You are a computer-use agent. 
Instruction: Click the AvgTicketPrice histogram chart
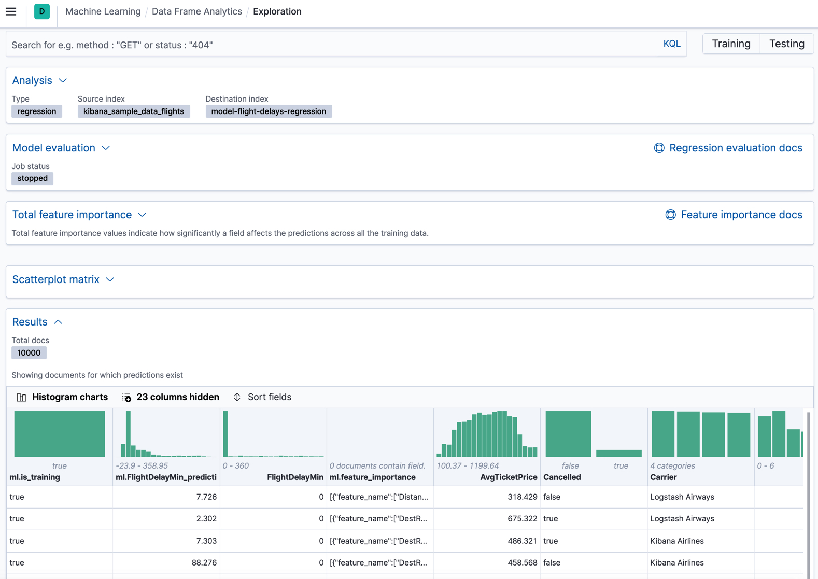tap(487, 434)
